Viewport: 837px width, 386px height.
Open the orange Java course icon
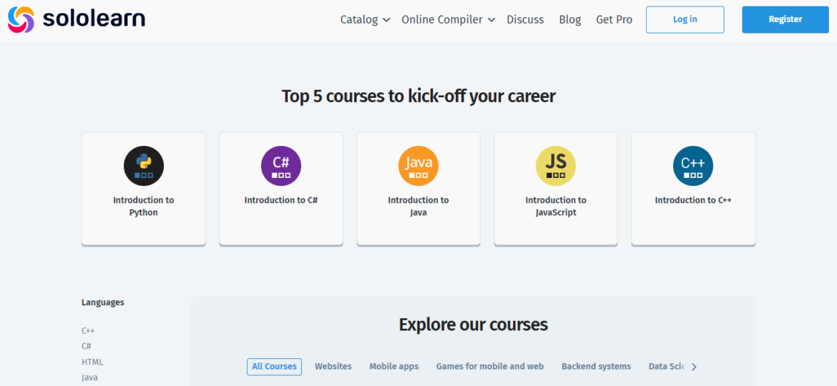pos(418,166)
